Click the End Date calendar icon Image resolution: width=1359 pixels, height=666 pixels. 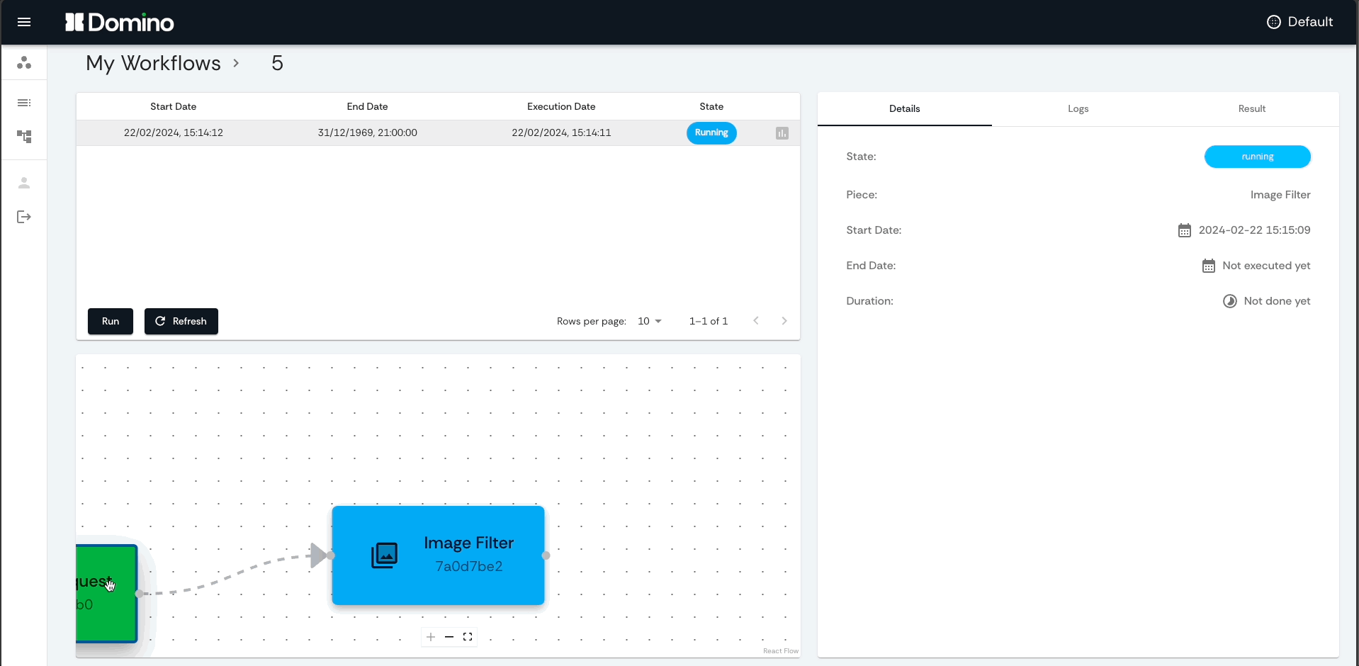1209,266
